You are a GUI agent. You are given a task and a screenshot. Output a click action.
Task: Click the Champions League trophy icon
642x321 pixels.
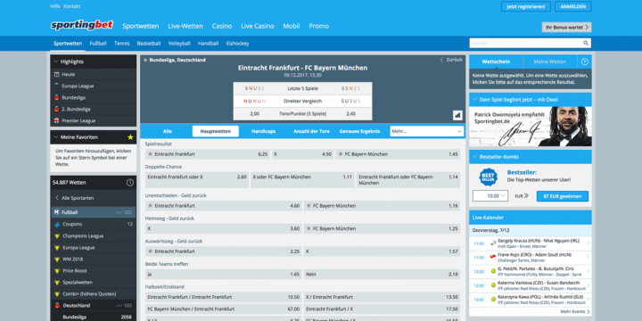[57, 235]
